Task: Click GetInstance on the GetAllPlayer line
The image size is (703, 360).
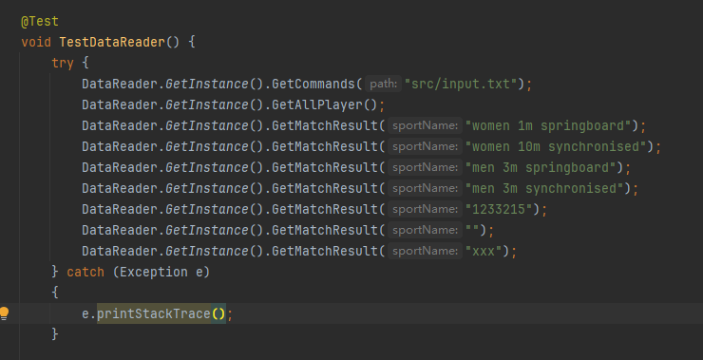Action: pos(207,104)
